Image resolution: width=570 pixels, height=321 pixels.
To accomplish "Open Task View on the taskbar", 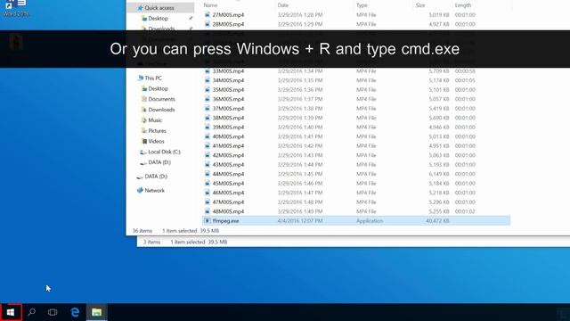I will [53, 312].
